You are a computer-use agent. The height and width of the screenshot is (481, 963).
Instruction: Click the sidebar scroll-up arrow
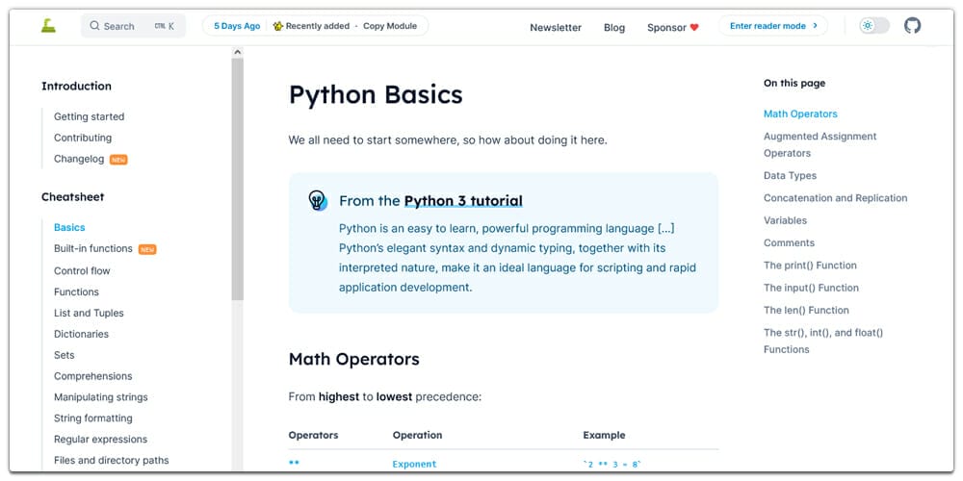[238, 52]
